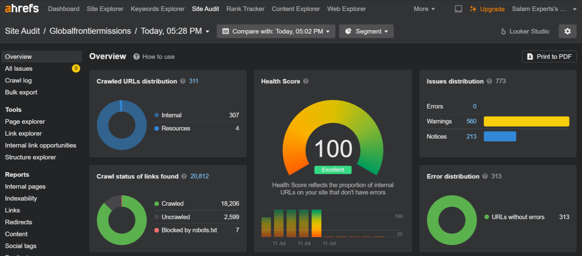This screenshot has width=582, height=256.
Task: Open Compare with: Today, 05:02 PM dropdown
Action: [x=276, y=31]
